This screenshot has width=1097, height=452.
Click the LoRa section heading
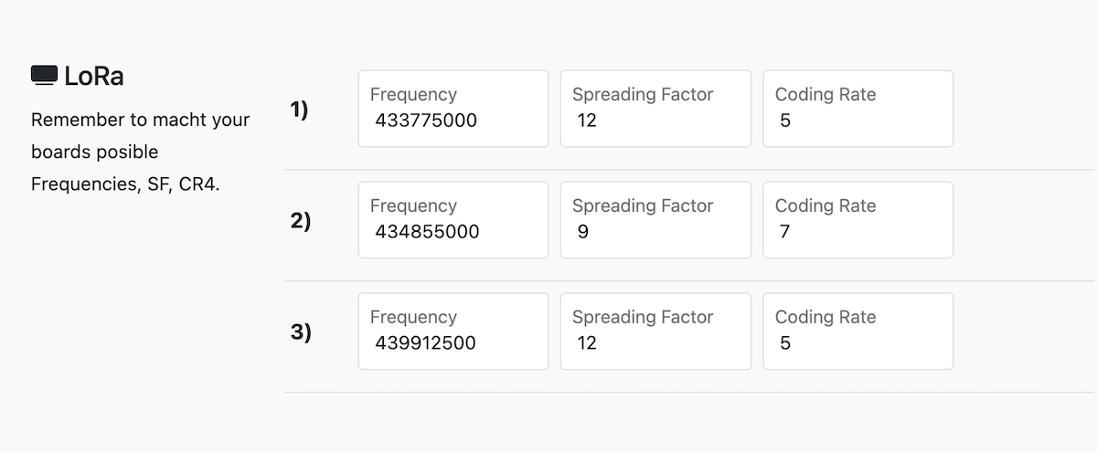tap(93, 77)
